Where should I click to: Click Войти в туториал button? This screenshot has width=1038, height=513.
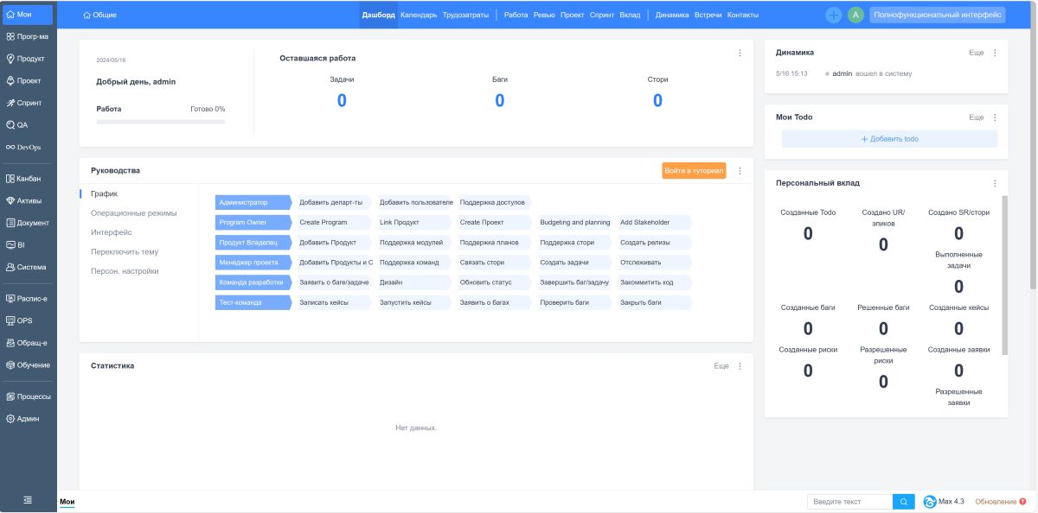(x=694, y=171)
